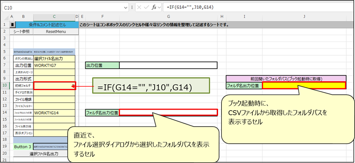
Task: Select the フォルダ名出力位置 label in row 14 column B
Action: coord(23,113)
